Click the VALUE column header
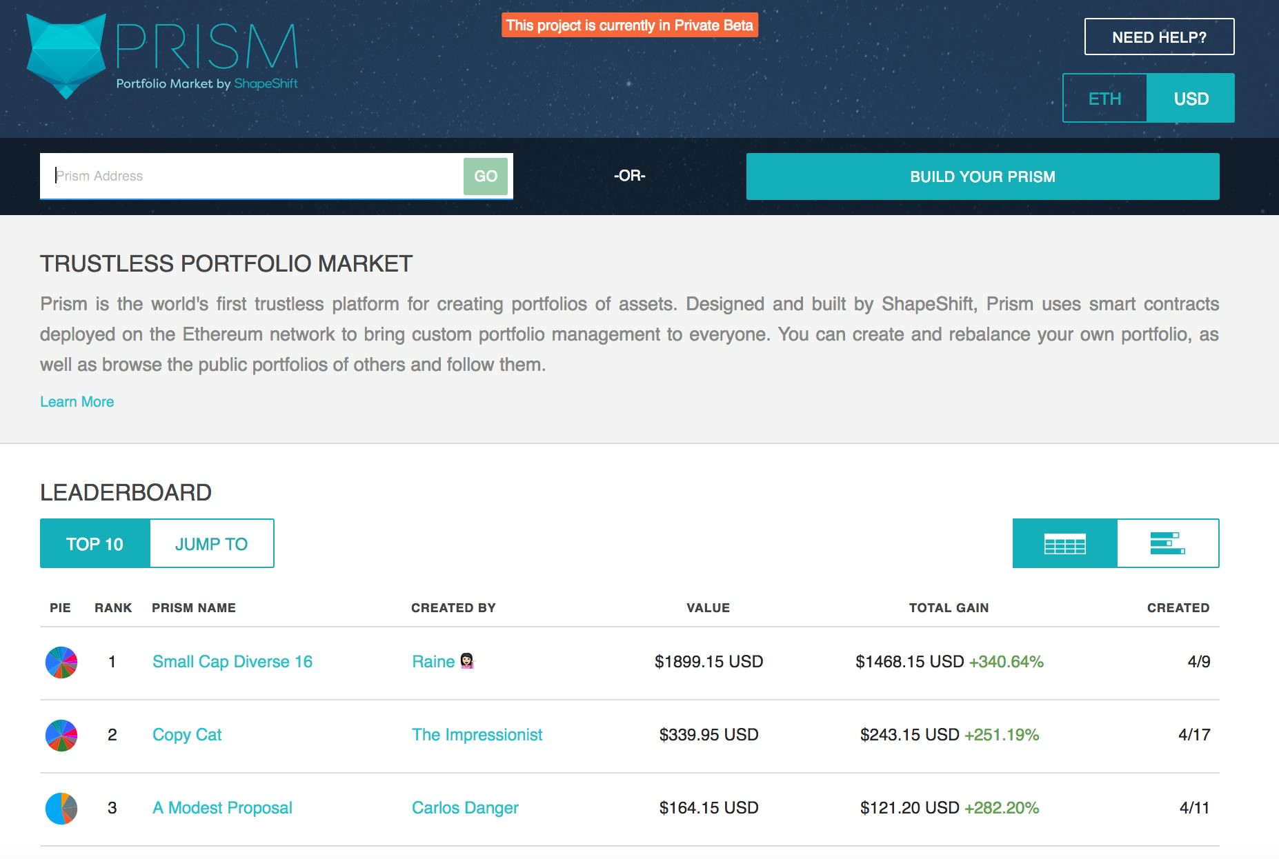Screen dimensions: 1279x859 tap(708, 608)
